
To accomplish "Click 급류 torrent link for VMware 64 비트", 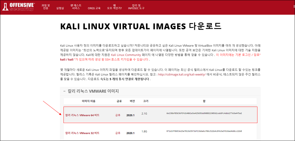I will (118, 115).
